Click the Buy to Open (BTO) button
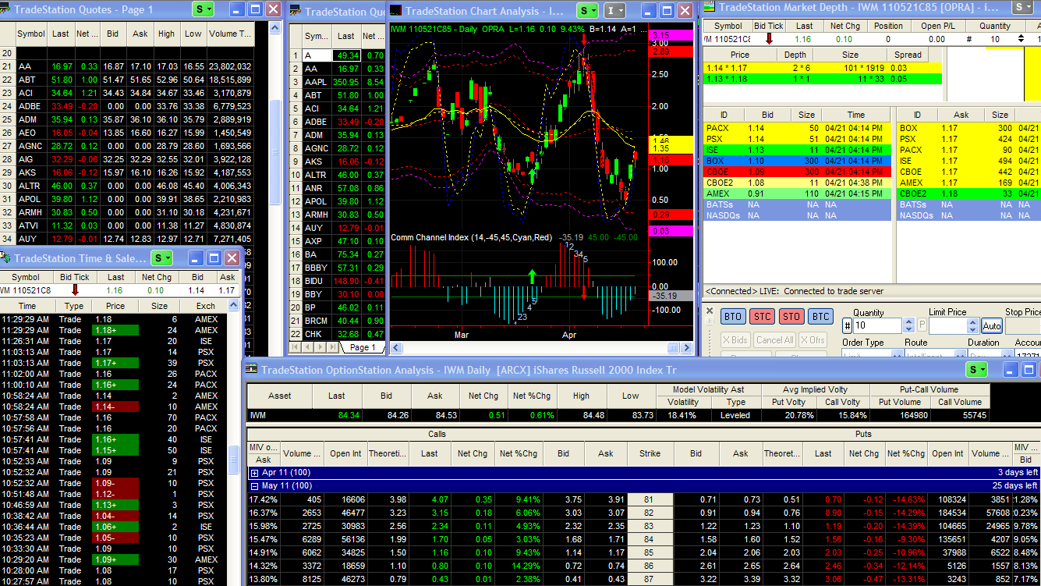This screenshot has height=586, width=1041. [x=733, y=316]
